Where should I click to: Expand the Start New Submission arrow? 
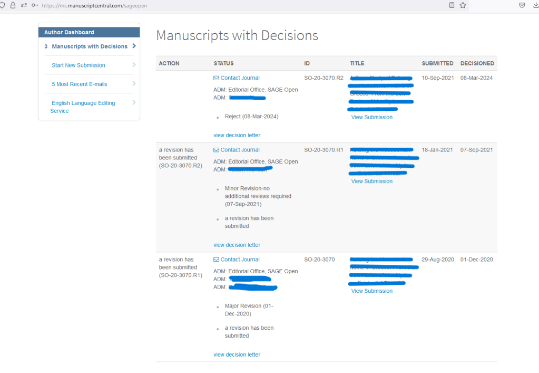pos(134,65)
